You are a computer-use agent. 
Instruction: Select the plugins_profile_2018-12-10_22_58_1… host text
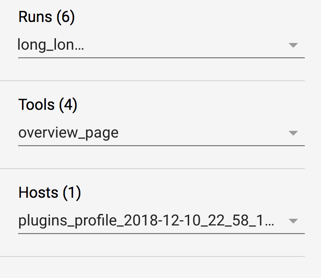point(146,221)
